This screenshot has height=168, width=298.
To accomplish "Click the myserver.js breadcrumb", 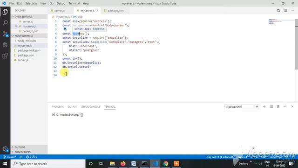I will pyautogui.click(x=62, y=17).
